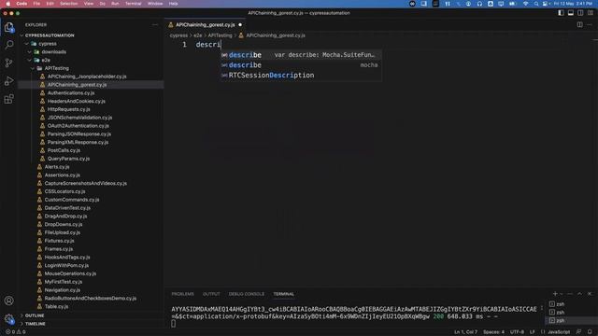Open the Accounts menu icon
Viewport: 598px width, 336px height.
(x=8, y=301)
